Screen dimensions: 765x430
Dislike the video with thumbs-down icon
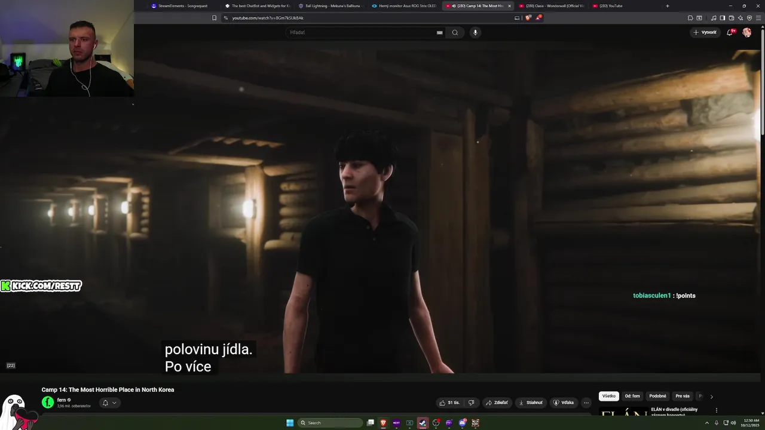[471, 403]
